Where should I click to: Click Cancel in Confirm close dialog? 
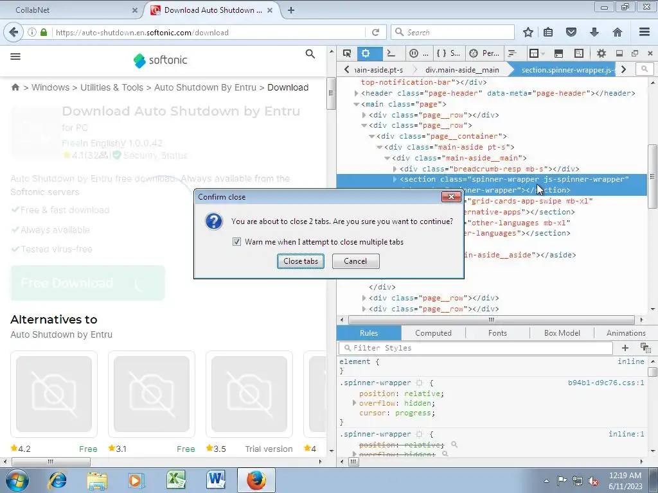[355, 261]
